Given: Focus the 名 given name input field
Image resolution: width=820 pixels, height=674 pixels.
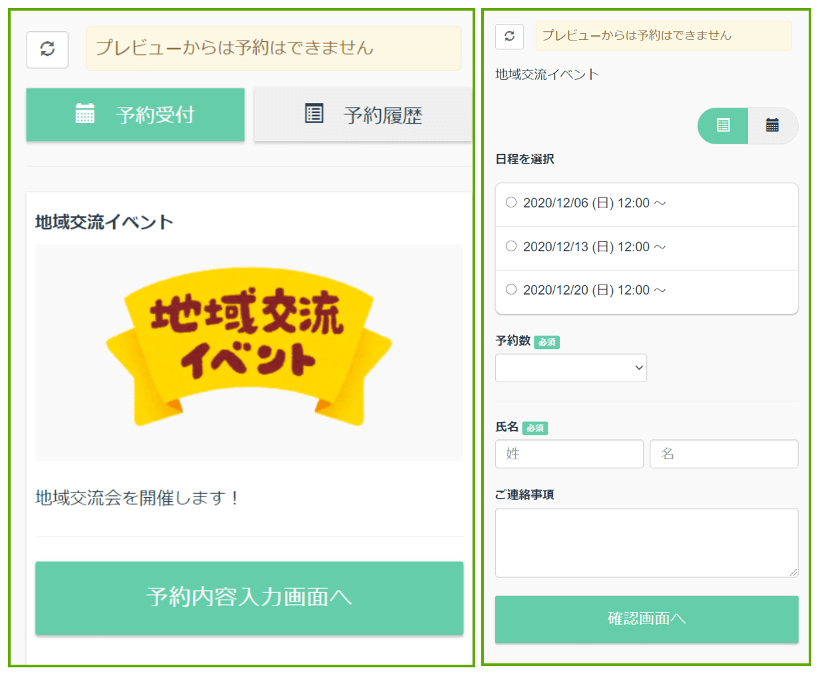Looking at the screenshot, I should point(723,454).
